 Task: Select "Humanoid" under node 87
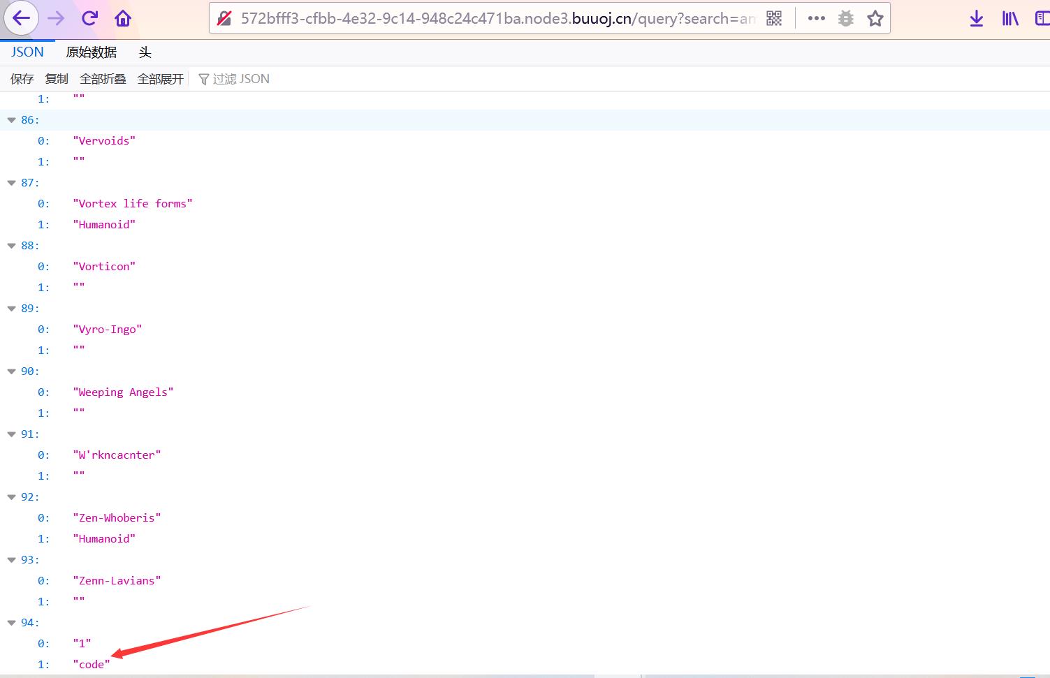(104, 224)
